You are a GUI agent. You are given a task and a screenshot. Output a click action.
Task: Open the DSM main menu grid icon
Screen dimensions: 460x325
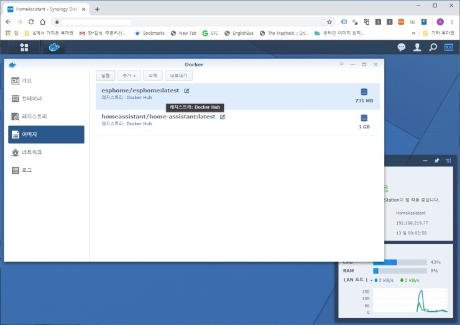[x=24, y=47]
